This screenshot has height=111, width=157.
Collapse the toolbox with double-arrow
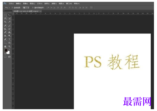pos(4,11)
